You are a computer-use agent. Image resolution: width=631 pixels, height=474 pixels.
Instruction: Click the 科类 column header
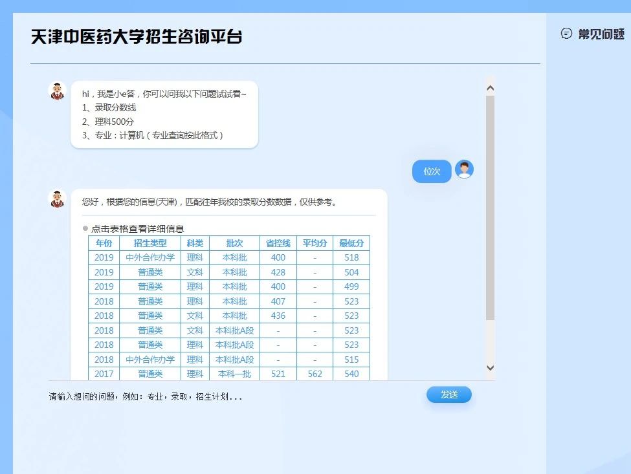pos(195,243)
